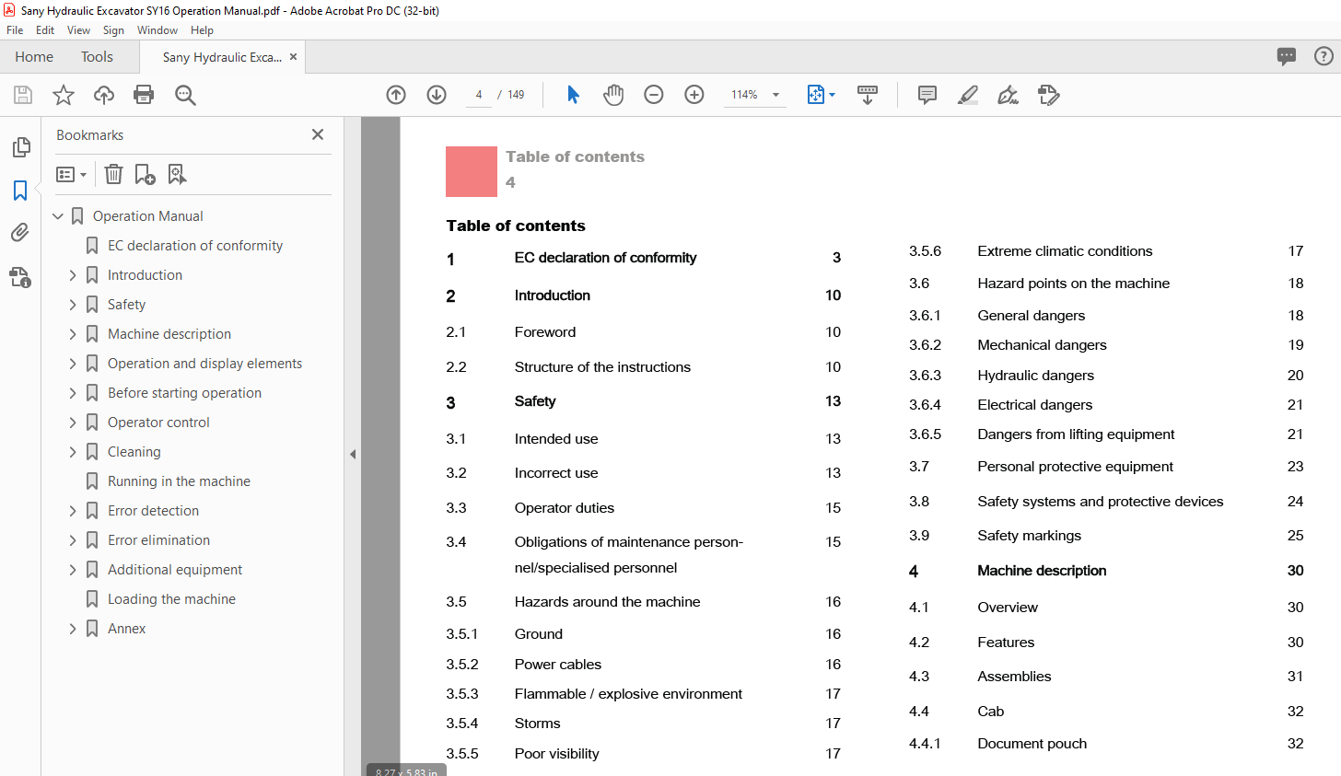Open the Sign menu
1341x776 pixels.
pyautogui.click(x=113, y=30)
